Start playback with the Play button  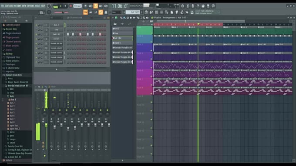tap(61, 6)
